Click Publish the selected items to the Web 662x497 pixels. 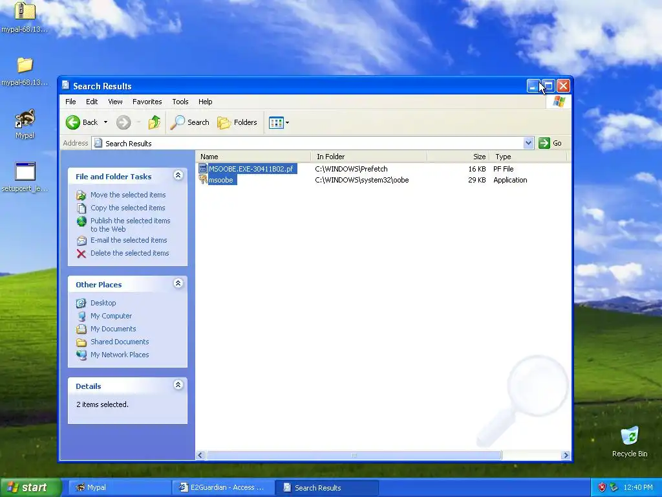(131, 225)
